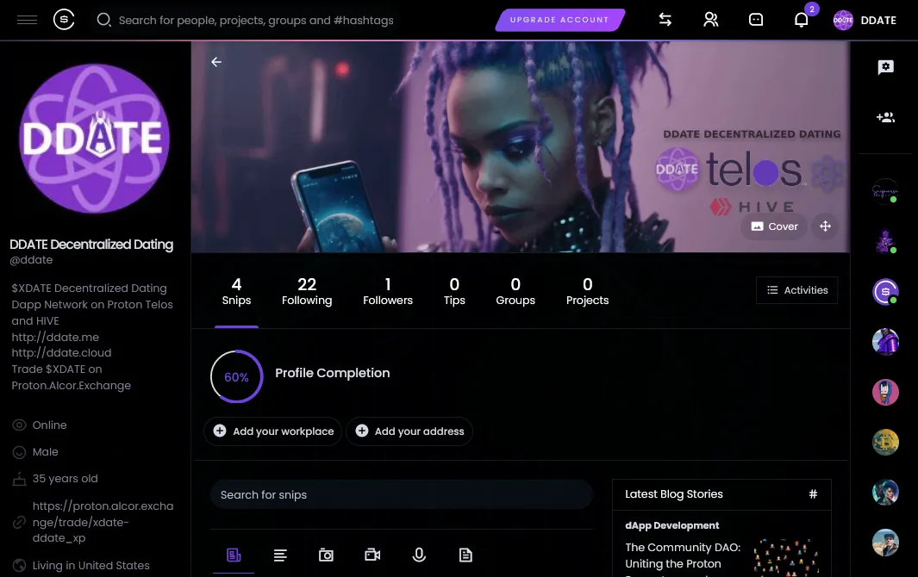Image resolution: width=918 pixels, height=577 pixels.
Task: Filter snips by text icon
Action: coord(280,555)
